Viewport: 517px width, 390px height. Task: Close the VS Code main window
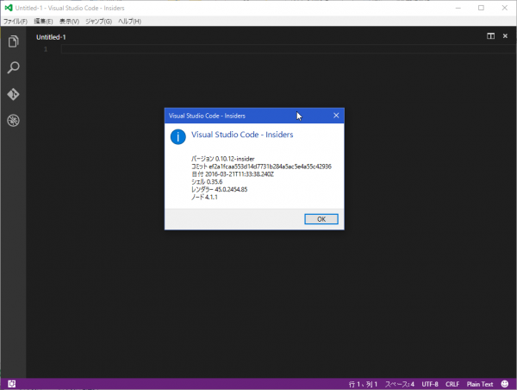504,8
